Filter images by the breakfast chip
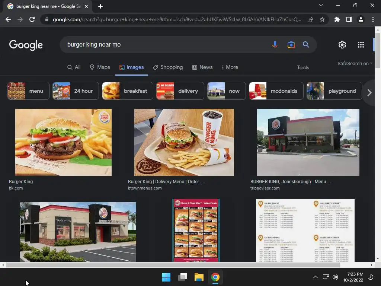The image size is (381, 286). click(x=128, y=91)
